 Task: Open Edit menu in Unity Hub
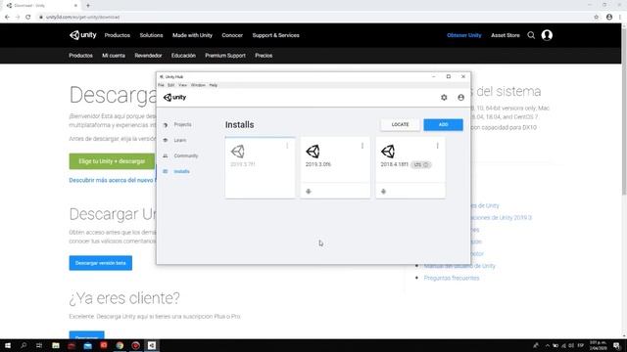tap(171, 85)
